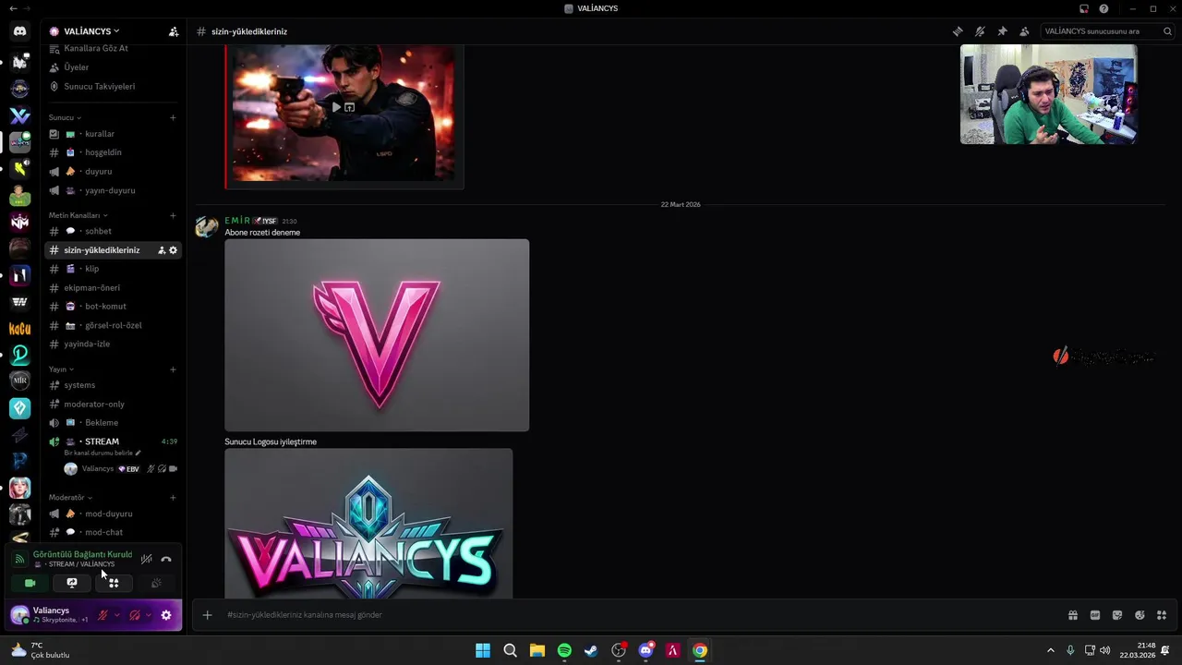This screenshot has width=1182, height=665.
Task: Add channel to Metin Kanalları category
Action: pyautogui.click(x=173, y=215)
